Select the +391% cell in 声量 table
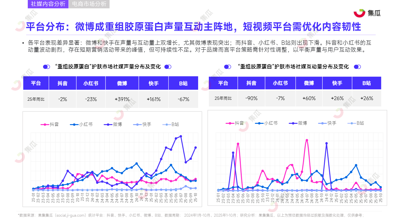Viewport: 395px width, 222px height. point(122,99)
